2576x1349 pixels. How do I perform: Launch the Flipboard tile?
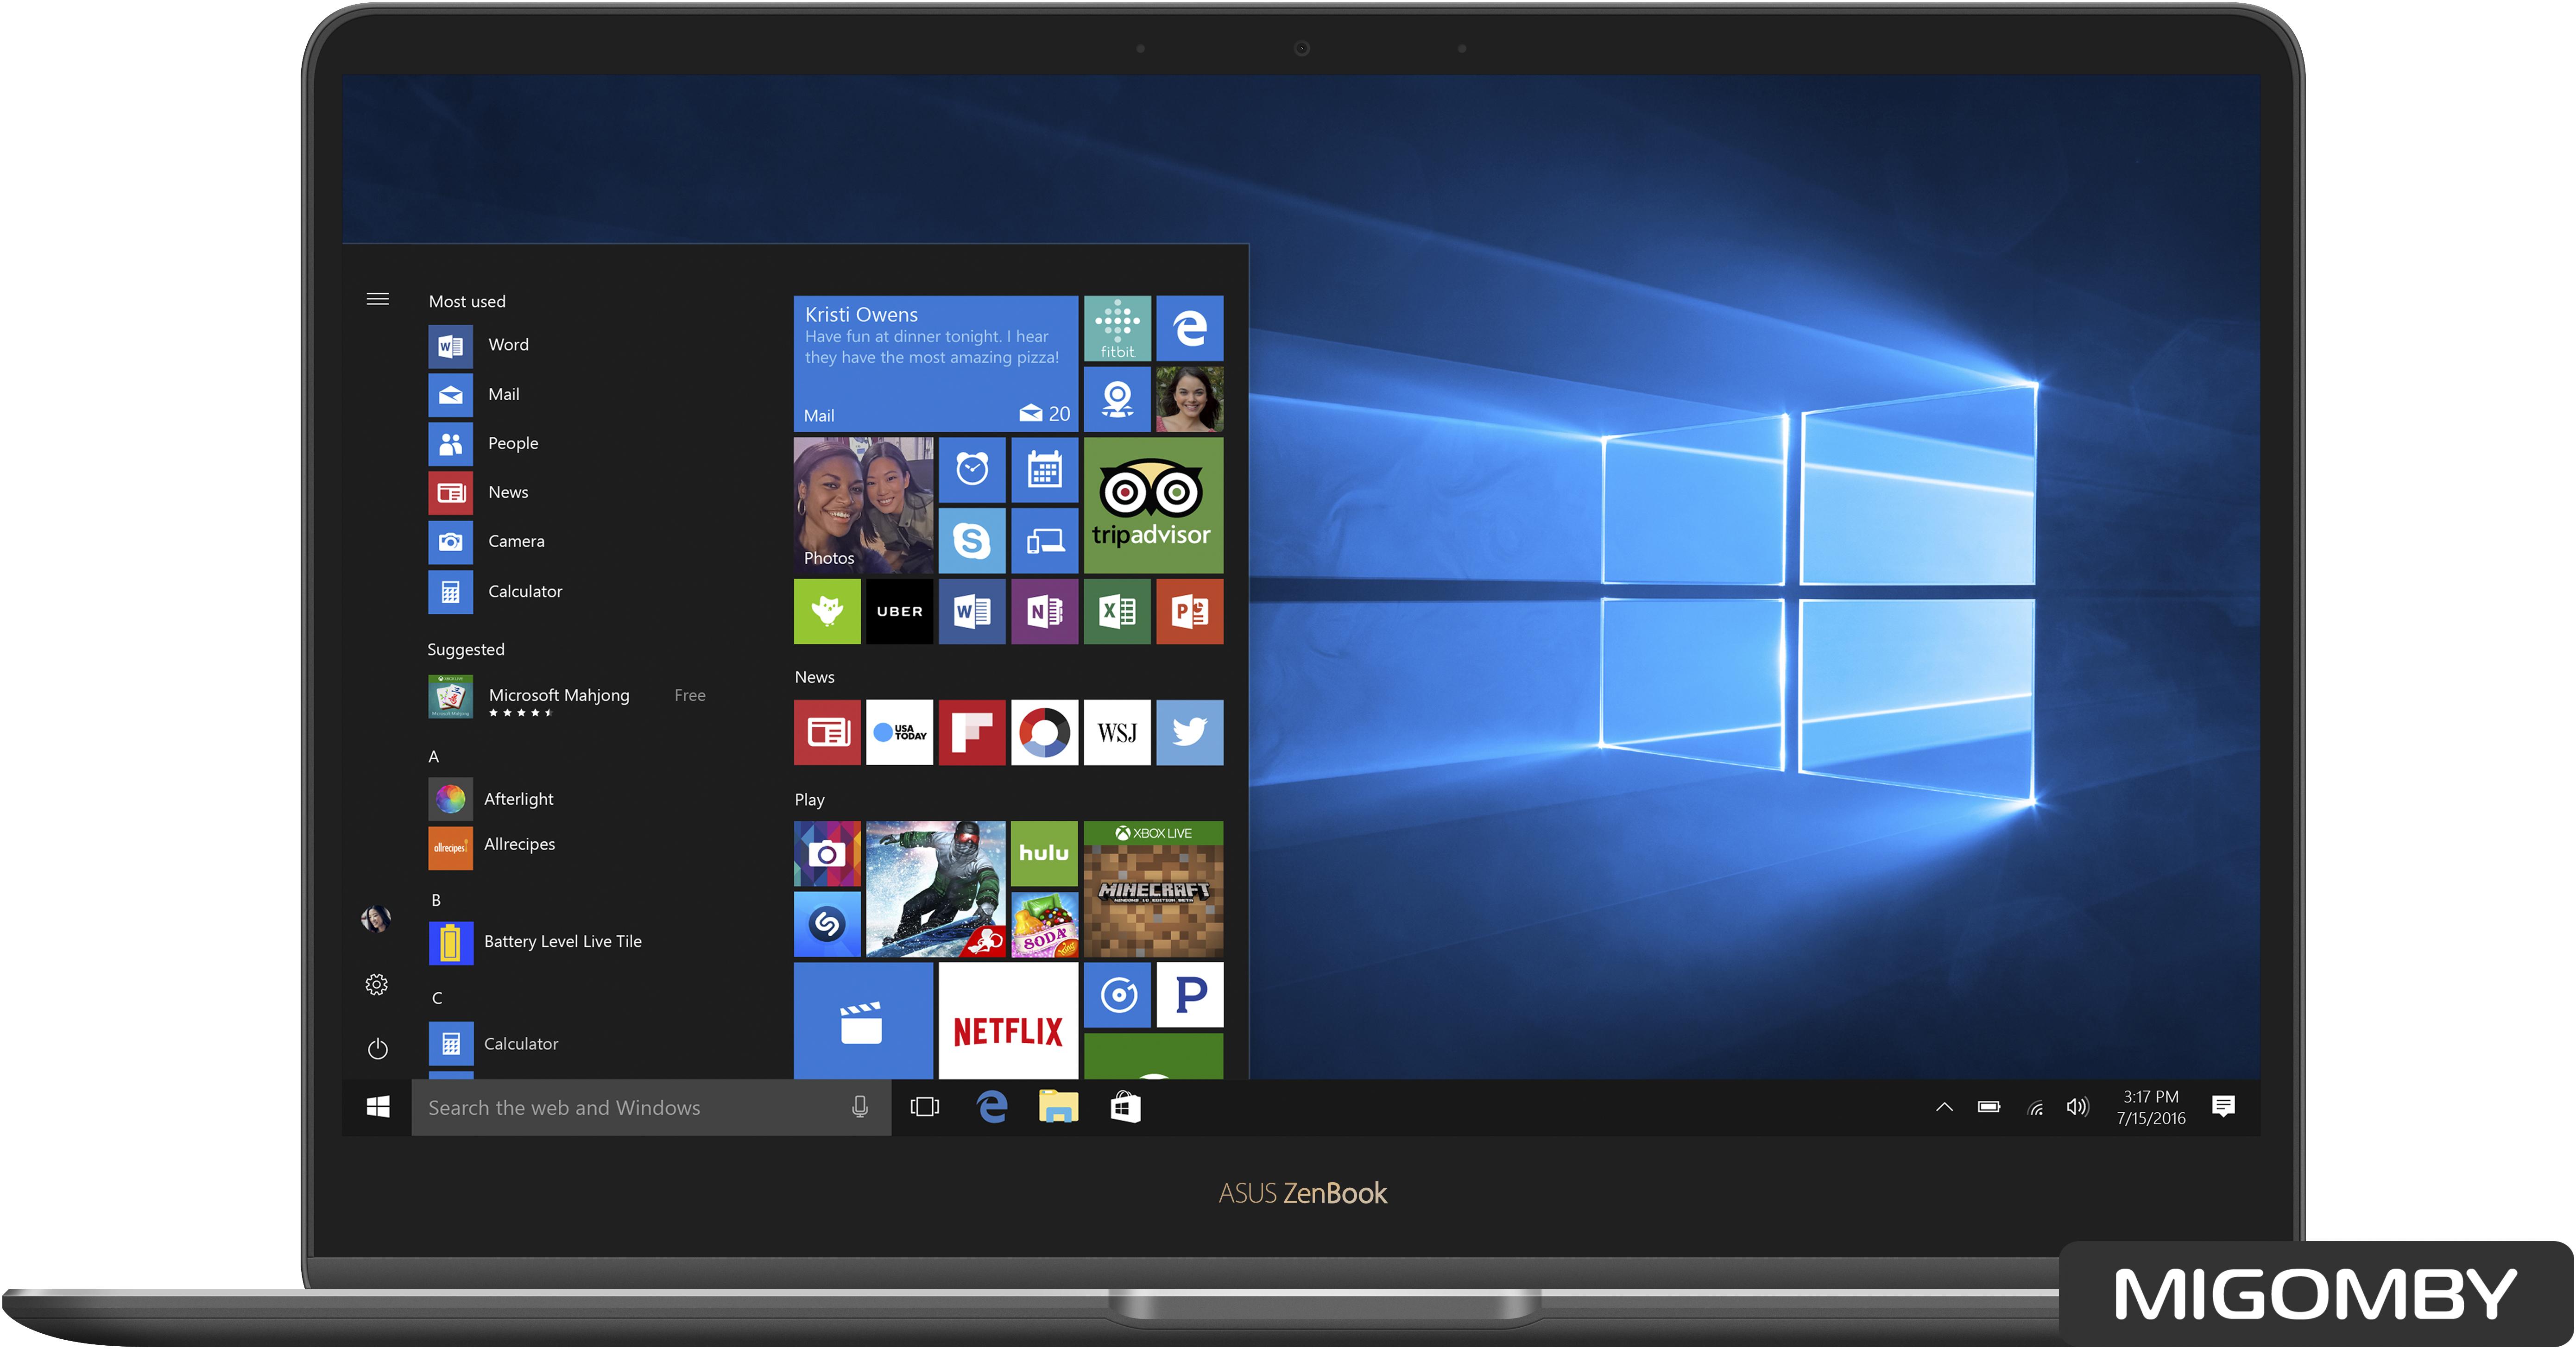point(971,733)
